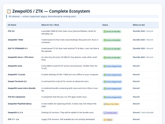Click nano+micro Bundle Active (Supported) badge
The height and width of the screenshot is (124, 165).
112,88
